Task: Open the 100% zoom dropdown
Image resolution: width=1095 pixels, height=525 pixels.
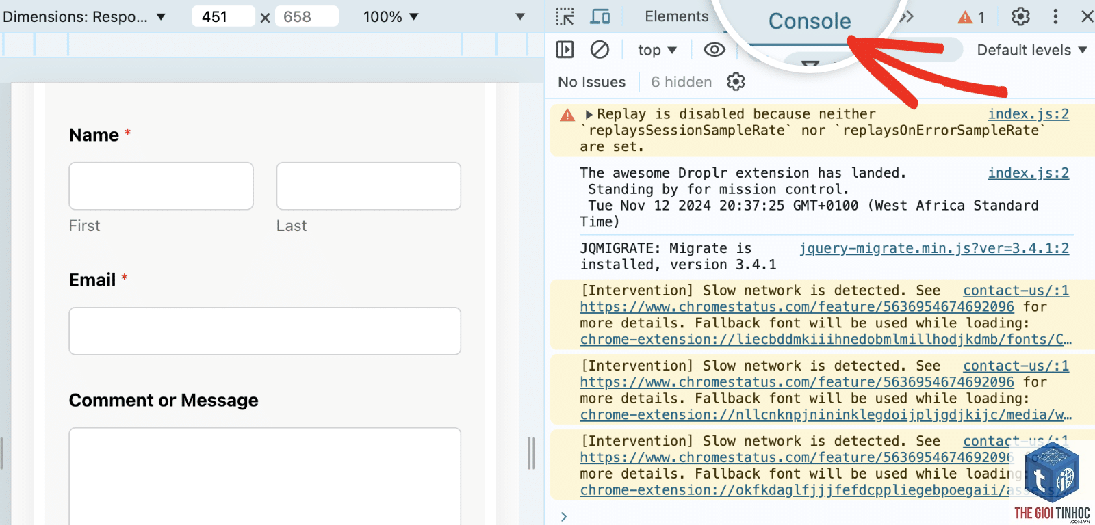Action: point(390,16)
